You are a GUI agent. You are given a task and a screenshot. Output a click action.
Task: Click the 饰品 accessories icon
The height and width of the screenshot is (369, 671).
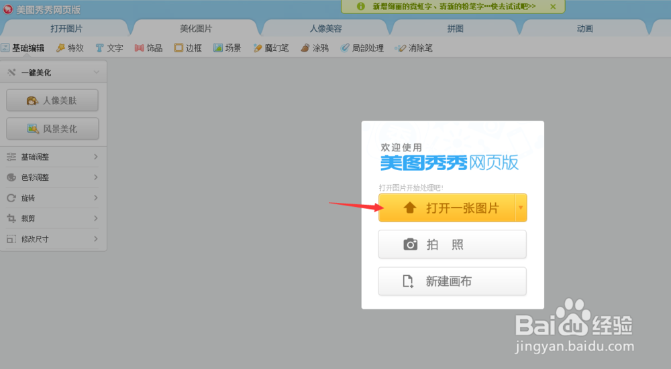pos(139,48)
